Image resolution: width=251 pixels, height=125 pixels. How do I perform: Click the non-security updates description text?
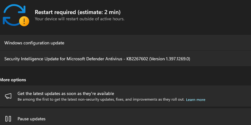pyautogui.click(x=101, y=99)
